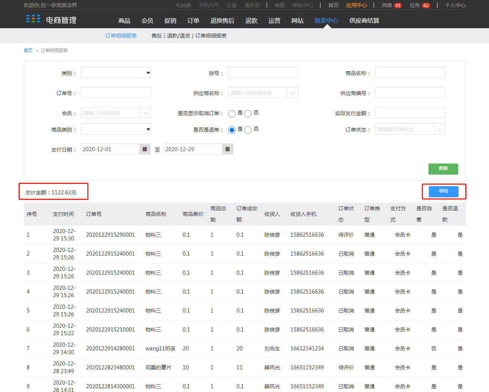Open 客服 link

pyautogui.click(x=280, y=5)
